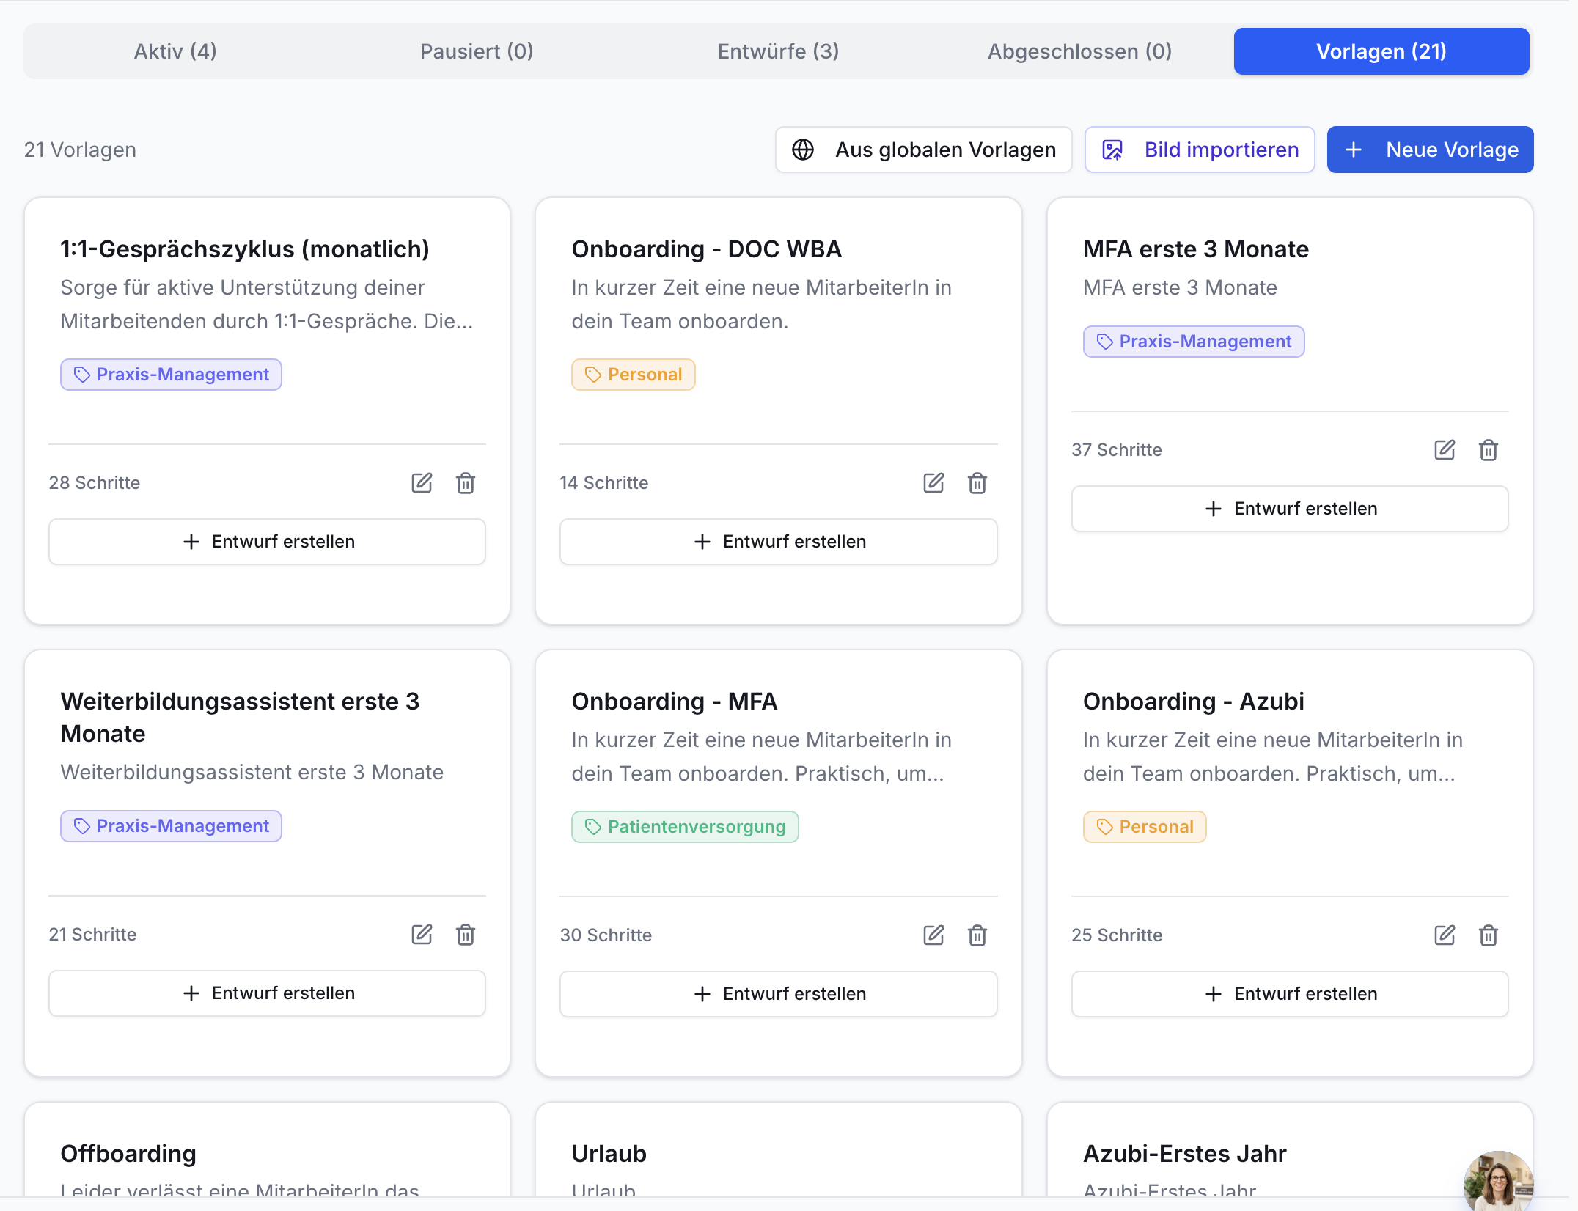Image resolution: width=1578 pixels, height=1211 pixels.
Task: Switch to the Aktiv (4) tab
Action: click(175, 51)
